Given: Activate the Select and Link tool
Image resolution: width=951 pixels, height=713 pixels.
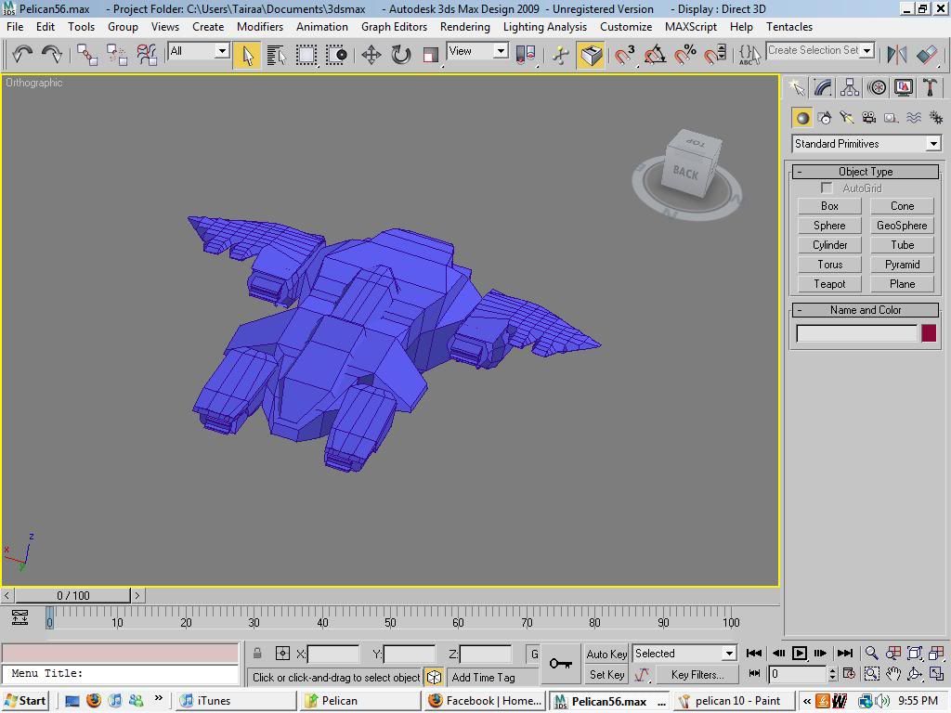Looking at the screenshot, I should 86,55.
